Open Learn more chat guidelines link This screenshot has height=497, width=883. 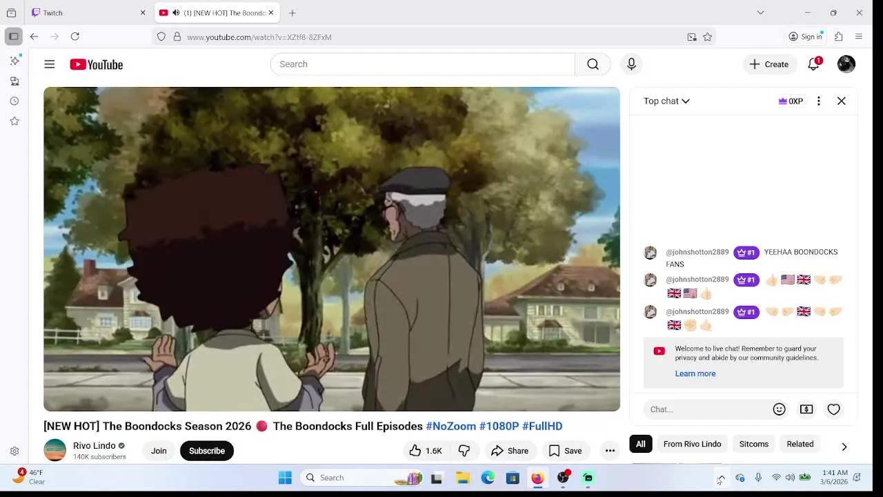[x=695, y=373]
